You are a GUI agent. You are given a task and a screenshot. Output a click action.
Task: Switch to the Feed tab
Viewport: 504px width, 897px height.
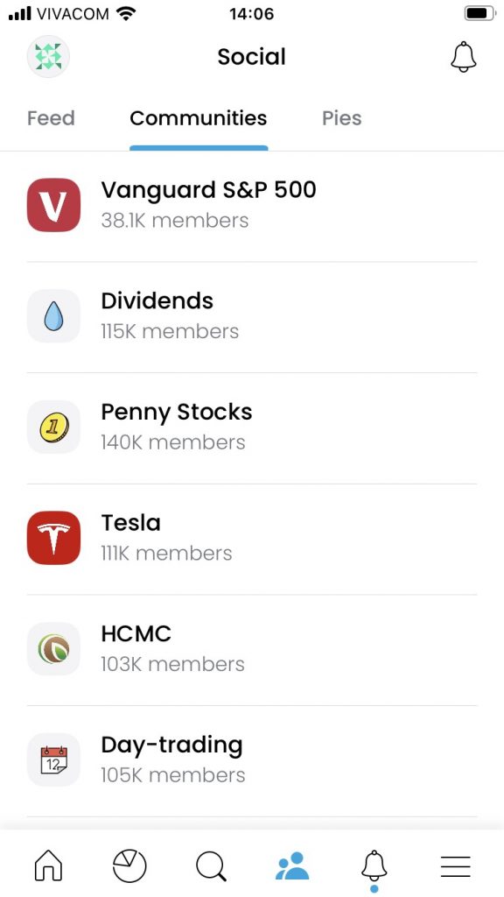51,118
